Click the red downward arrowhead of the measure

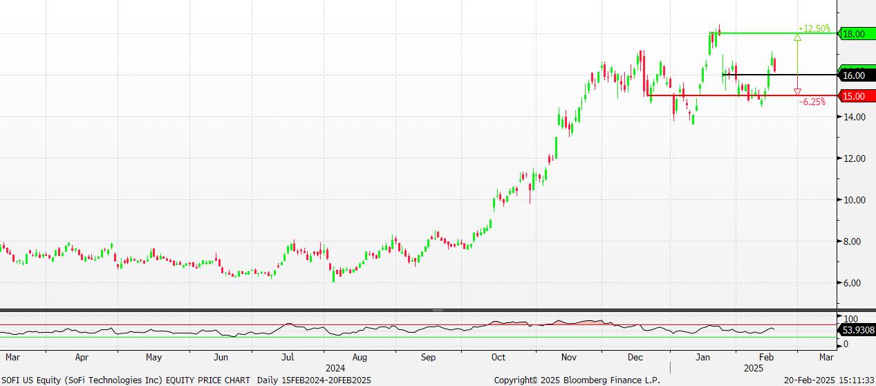point(797,91)
